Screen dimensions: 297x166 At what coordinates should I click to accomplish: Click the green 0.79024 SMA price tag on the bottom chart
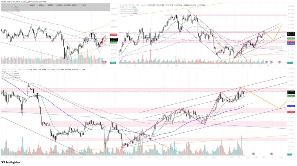291,96
